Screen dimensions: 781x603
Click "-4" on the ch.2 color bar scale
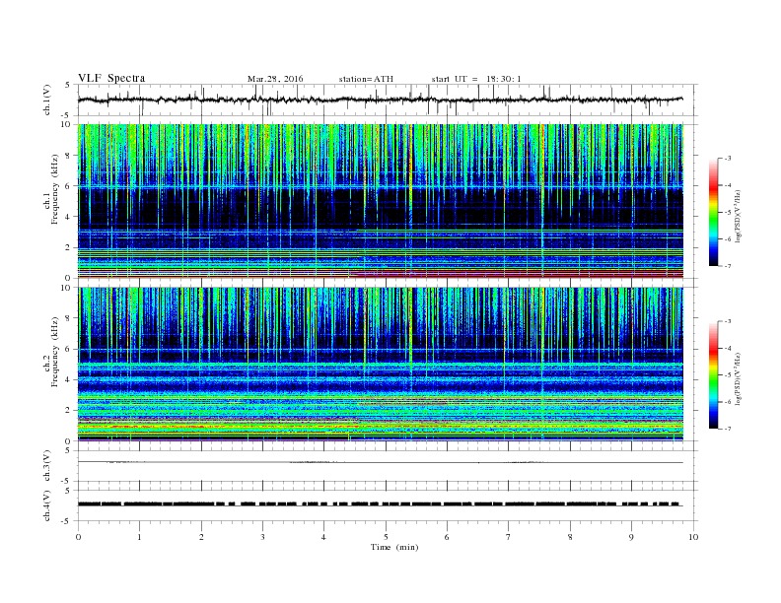coord(728,348)
